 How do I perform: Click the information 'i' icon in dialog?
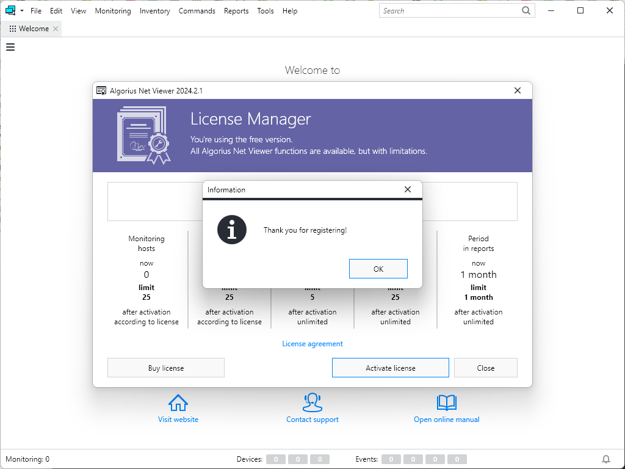(x=232, y=230)
